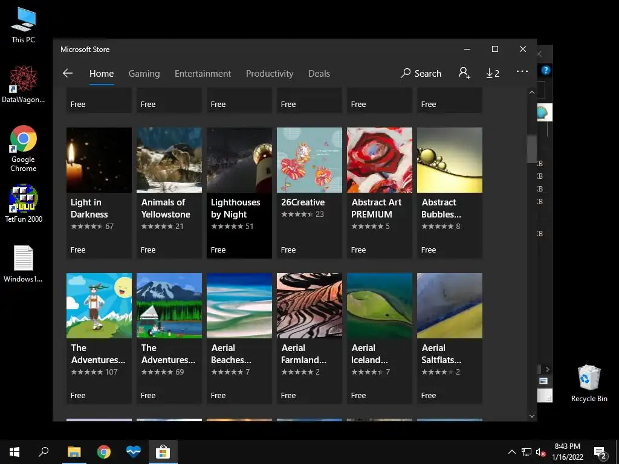This screenshot has width=619, height=464.
Task: Open the 26Creative theme thumbnail
Action: tap(309, 159)
